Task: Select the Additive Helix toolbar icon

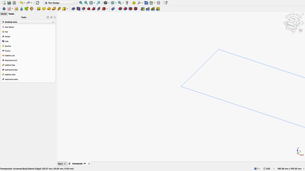Action: (x=59, y=9)
